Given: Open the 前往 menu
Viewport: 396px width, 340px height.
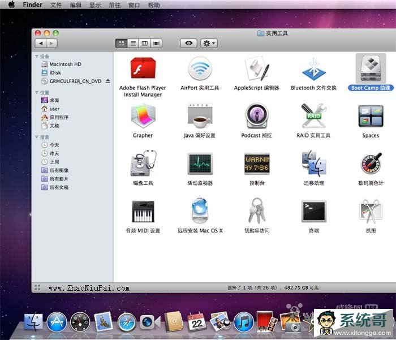Looking at the screenshot, I should [x=115, y=5].
